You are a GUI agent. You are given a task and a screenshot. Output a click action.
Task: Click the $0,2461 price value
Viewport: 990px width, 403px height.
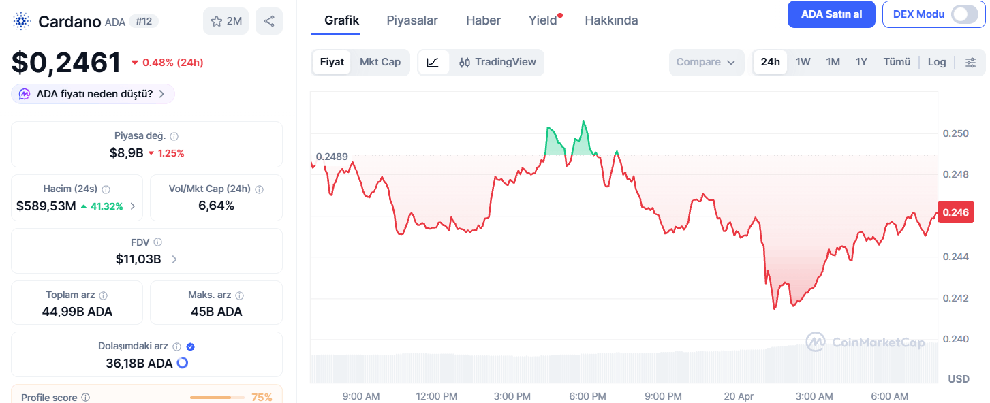click(x=66, y=63)
